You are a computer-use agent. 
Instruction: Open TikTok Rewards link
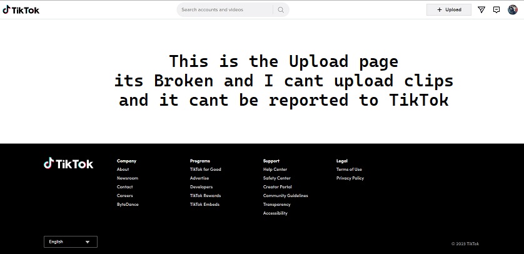(x=205, y=196)
